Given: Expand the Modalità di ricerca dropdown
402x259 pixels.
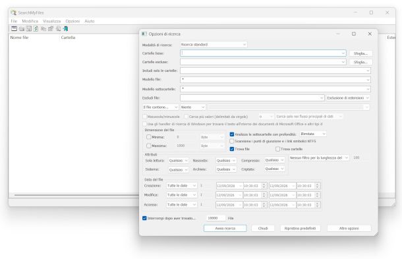Looking at the screenshot, I should (214, 45).
